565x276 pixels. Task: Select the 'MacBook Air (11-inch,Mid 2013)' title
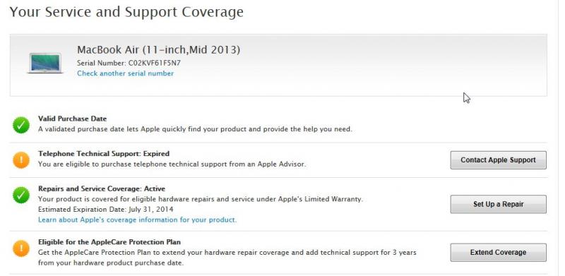click(158, 49)
